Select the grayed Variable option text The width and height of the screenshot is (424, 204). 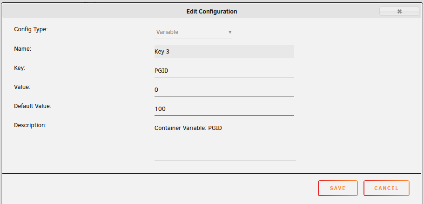tap(167, 32)
